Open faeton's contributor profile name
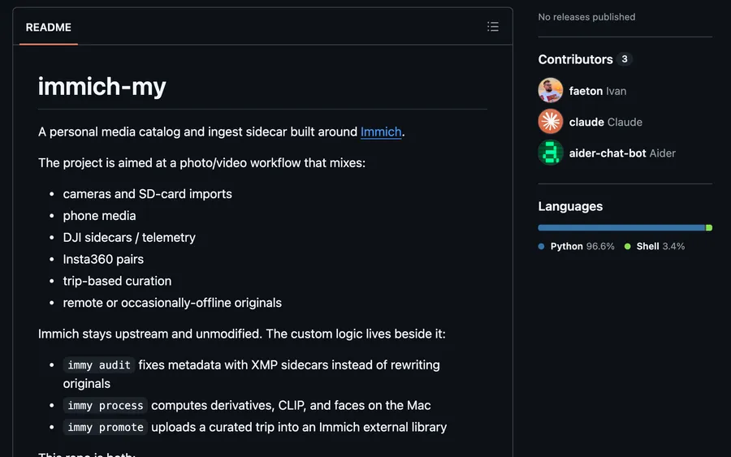 pos(586,91)
